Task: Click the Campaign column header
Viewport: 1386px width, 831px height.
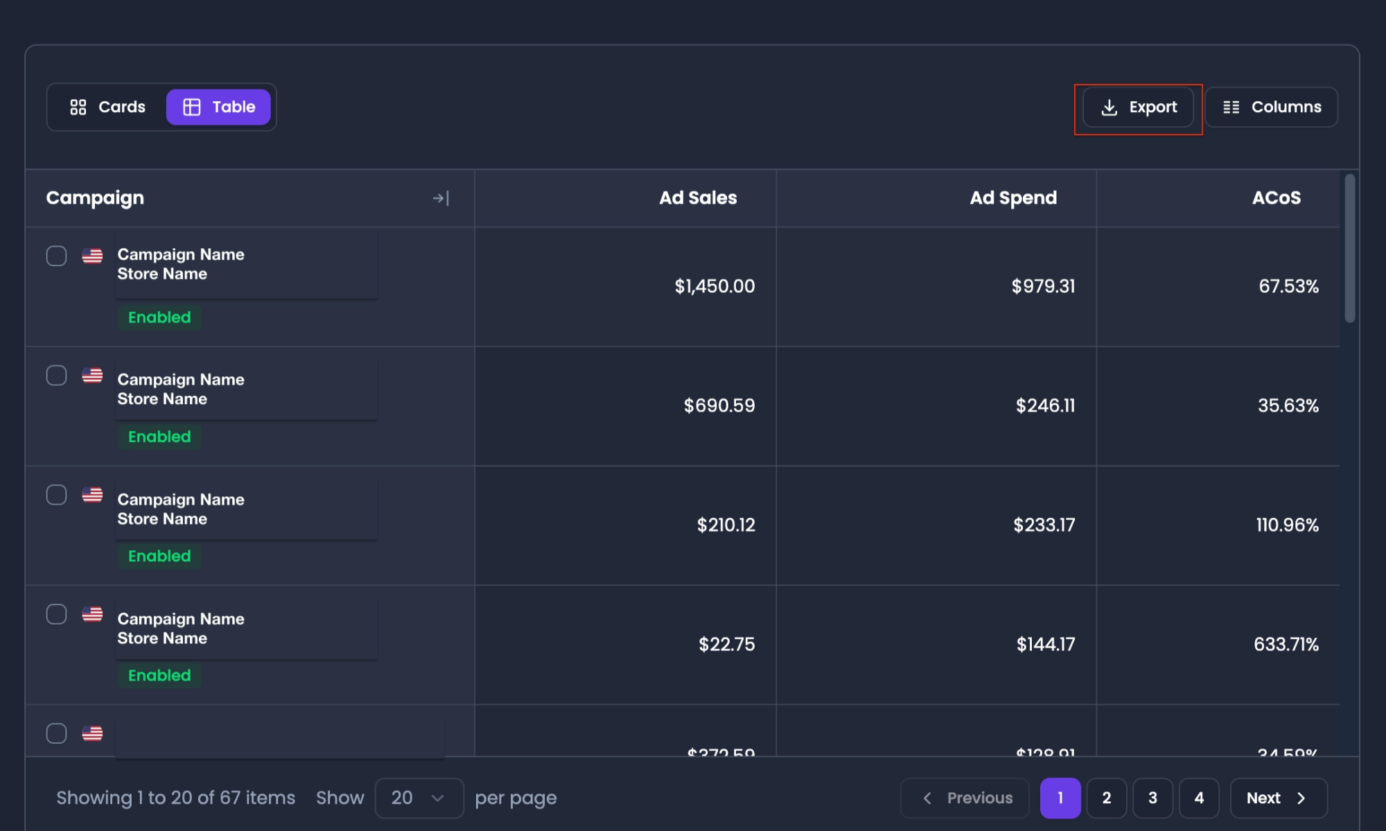Action: click(95, 198)
